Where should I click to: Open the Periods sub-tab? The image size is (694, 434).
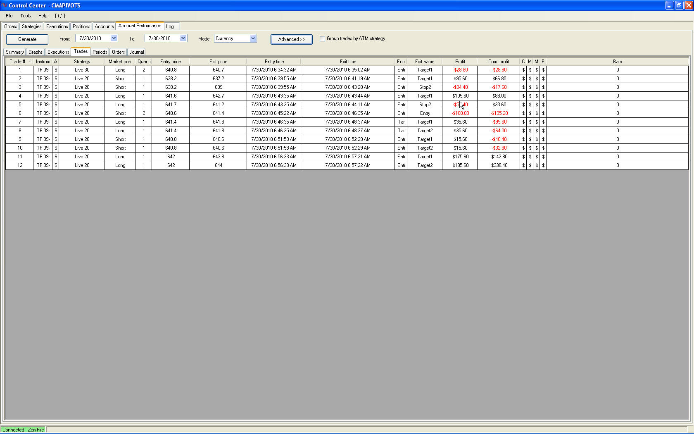click(x=100, y=52)
